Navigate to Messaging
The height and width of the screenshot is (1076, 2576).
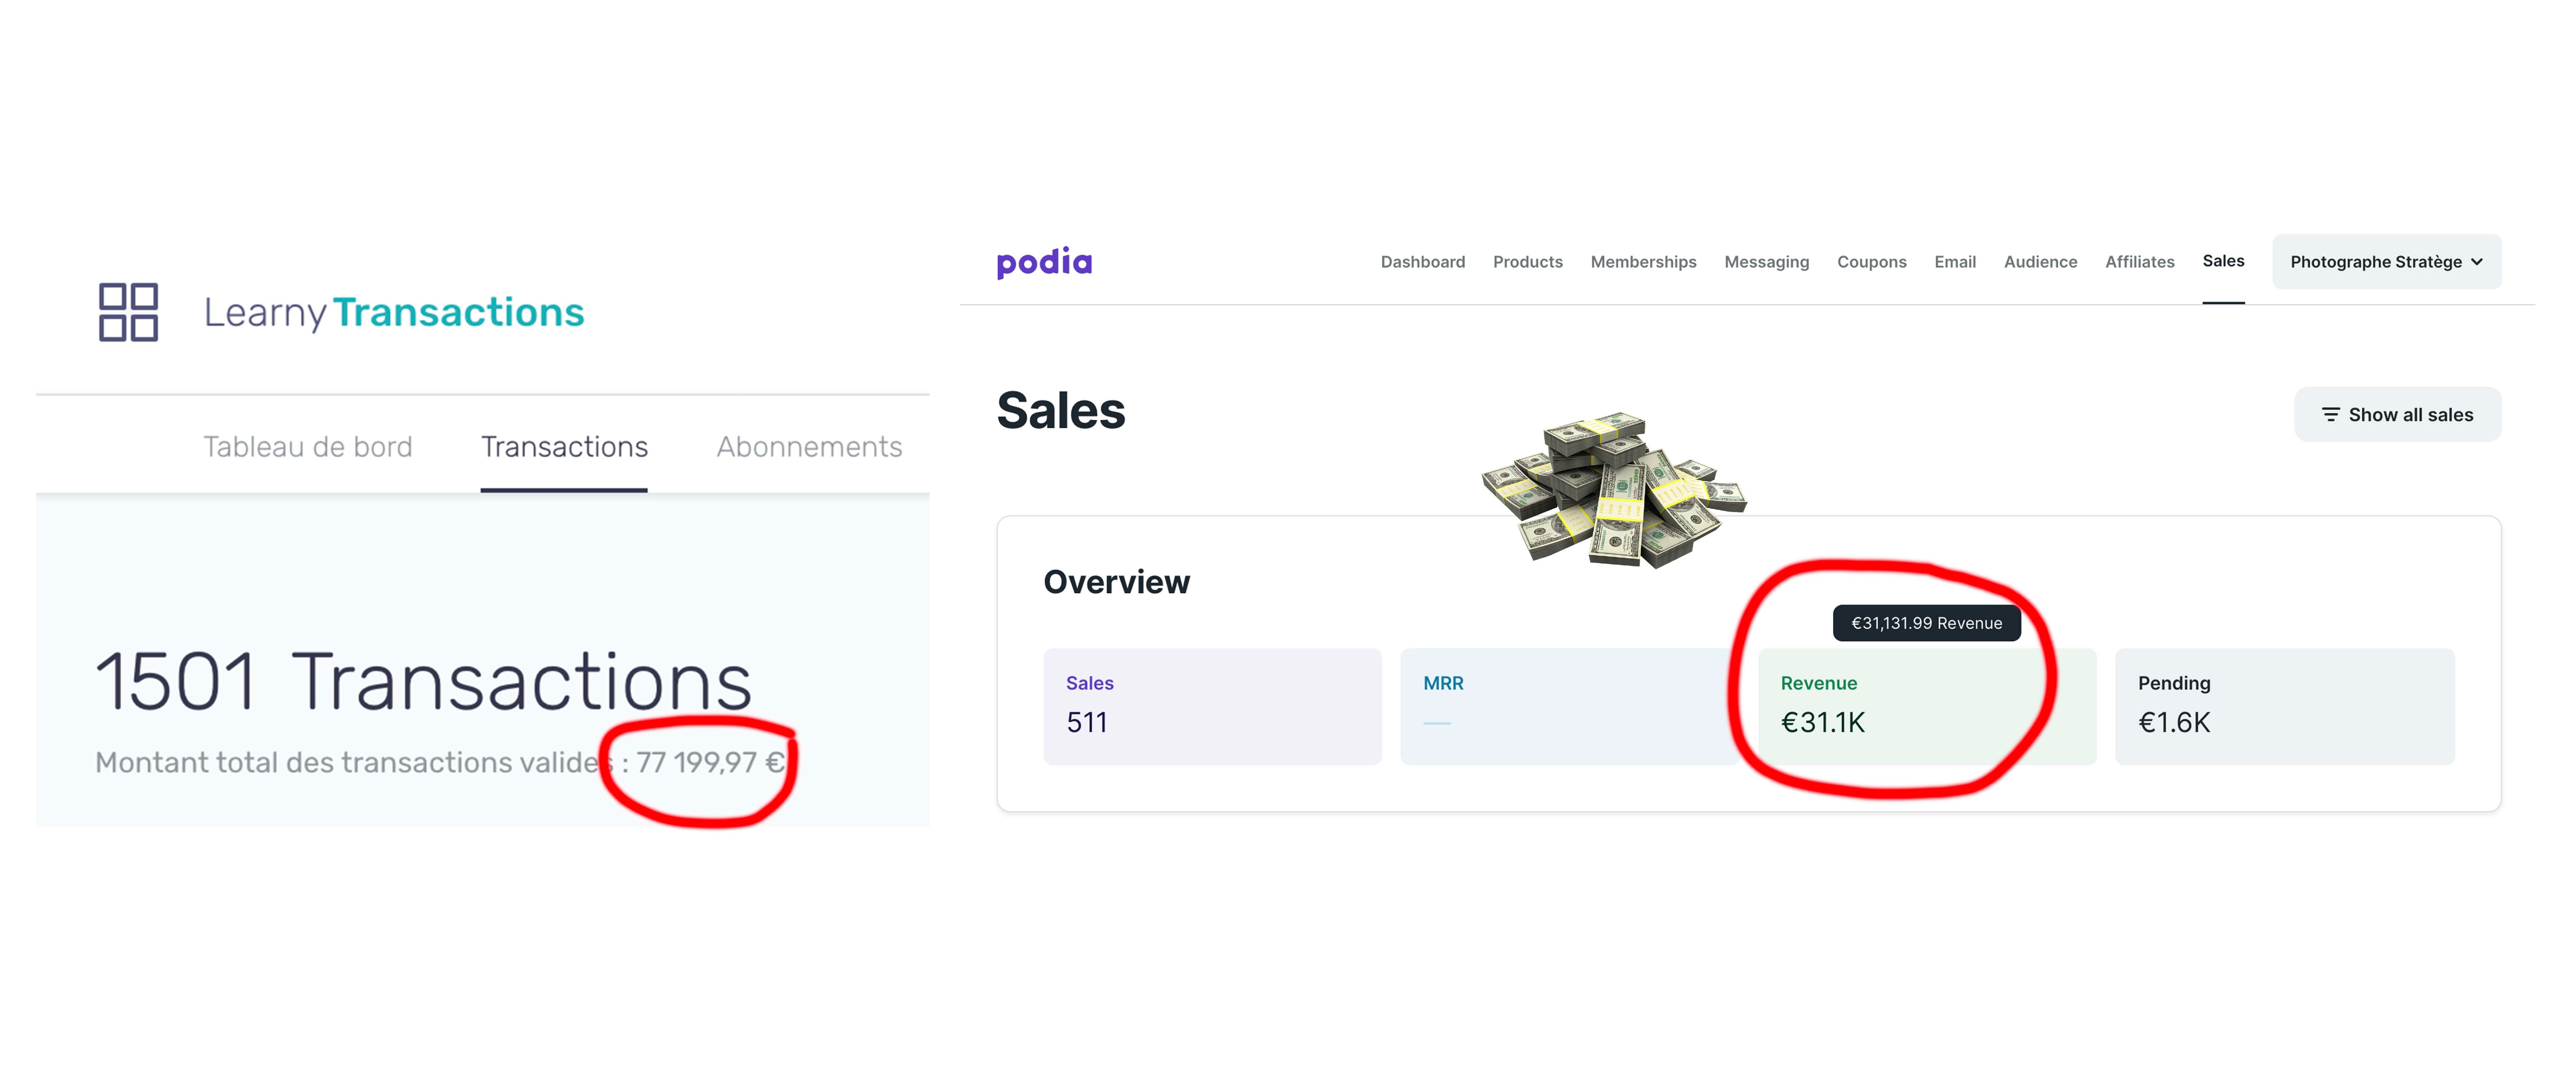point(1766,262)
